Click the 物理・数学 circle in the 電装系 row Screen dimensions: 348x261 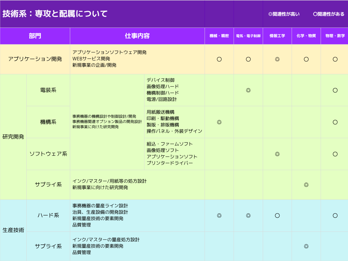(335, 90)
